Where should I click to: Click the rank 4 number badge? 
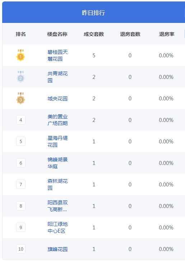21,120
